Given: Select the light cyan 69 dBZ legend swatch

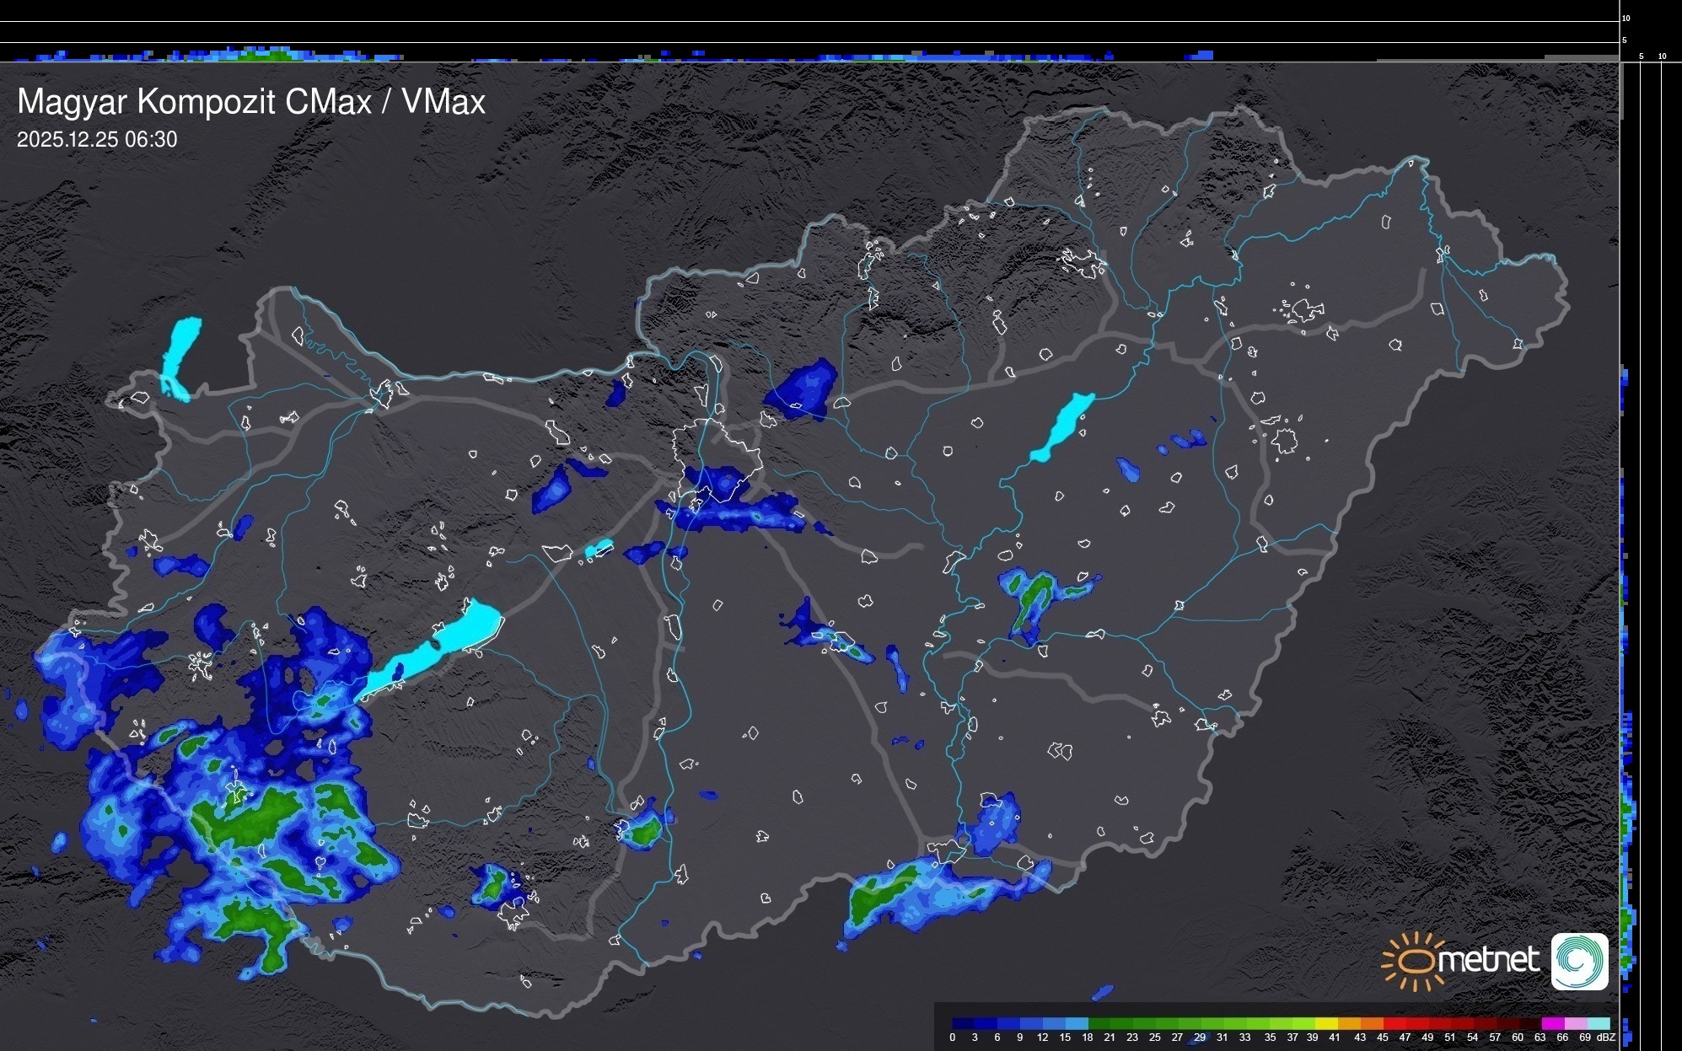Looking at the screenshot, I should click(1598, 1023).
